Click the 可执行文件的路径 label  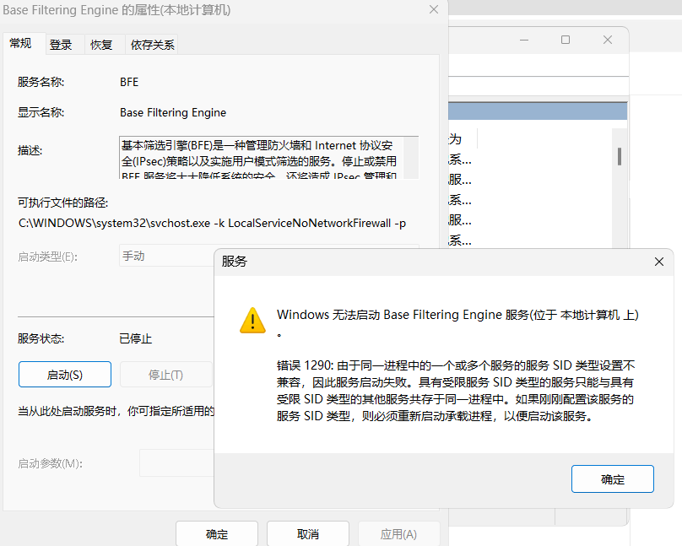[63, 203]
